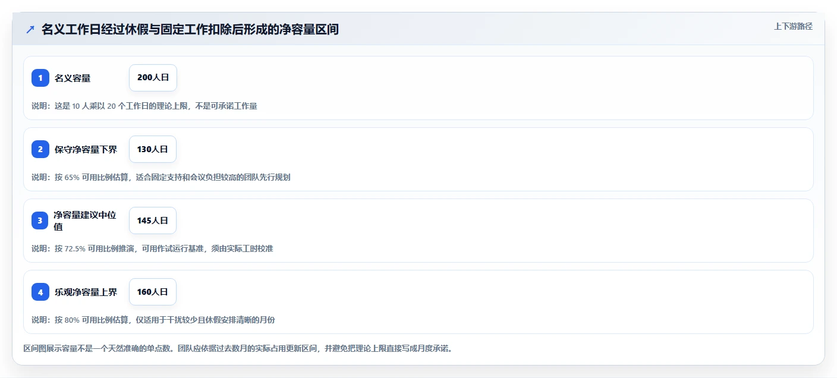Viewport: 837px width, 378px height.
Task: Click the 200人日 value chip
Action: click(153, 78)
